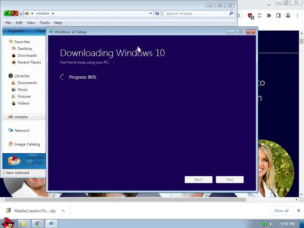The image size is (304, 228).
Task: Click the Chrome vertical scrollbar thumb
Action: click(x=301, y=41)
